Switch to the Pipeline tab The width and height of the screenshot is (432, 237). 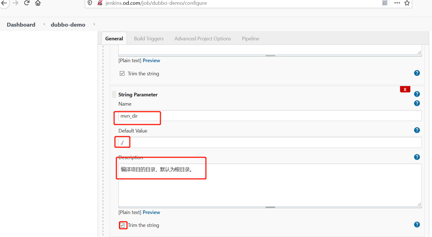click(250, 39)
